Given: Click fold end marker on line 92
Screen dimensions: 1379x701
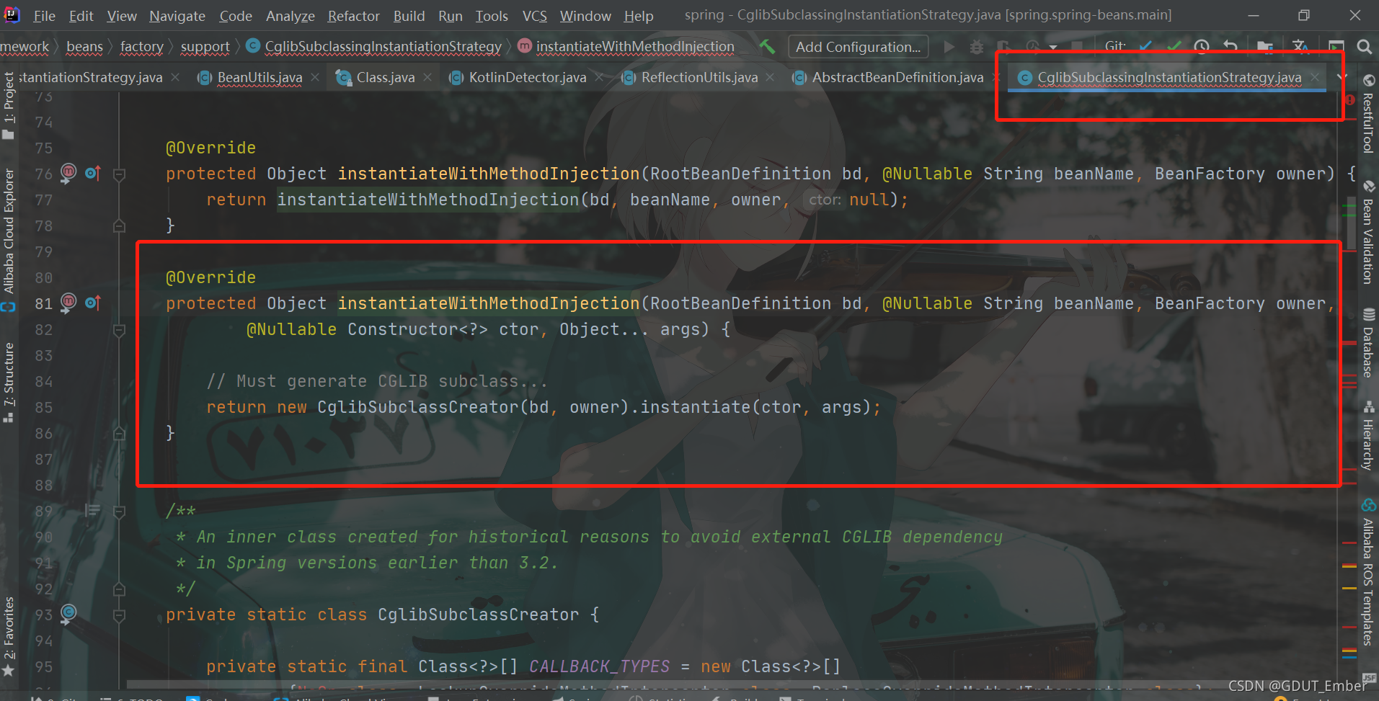Looking at the screenshot, I should (120, 589).
